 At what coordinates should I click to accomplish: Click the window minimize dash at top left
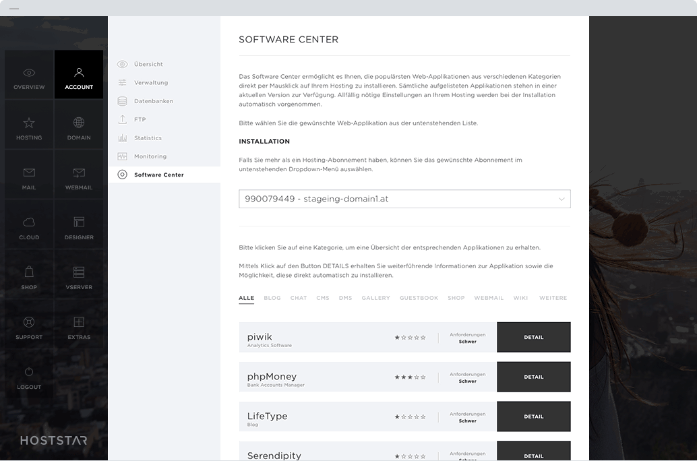14,9
